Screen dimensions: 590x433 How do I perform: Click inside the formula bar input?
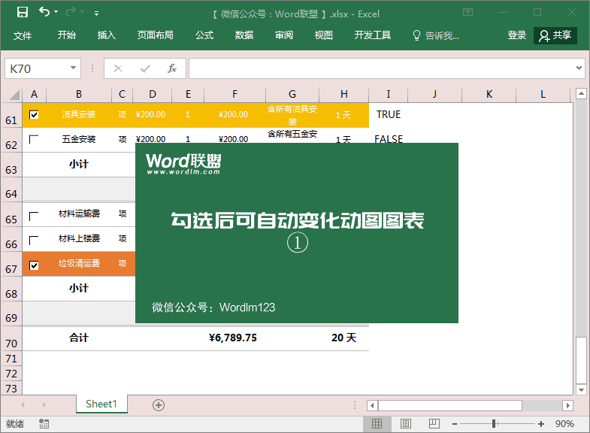tap(382, 68)
